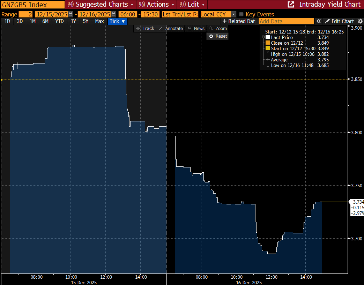This screenshot has width=364, height=285.
Task: Select the Track crosshair tool
Action: 145,29
